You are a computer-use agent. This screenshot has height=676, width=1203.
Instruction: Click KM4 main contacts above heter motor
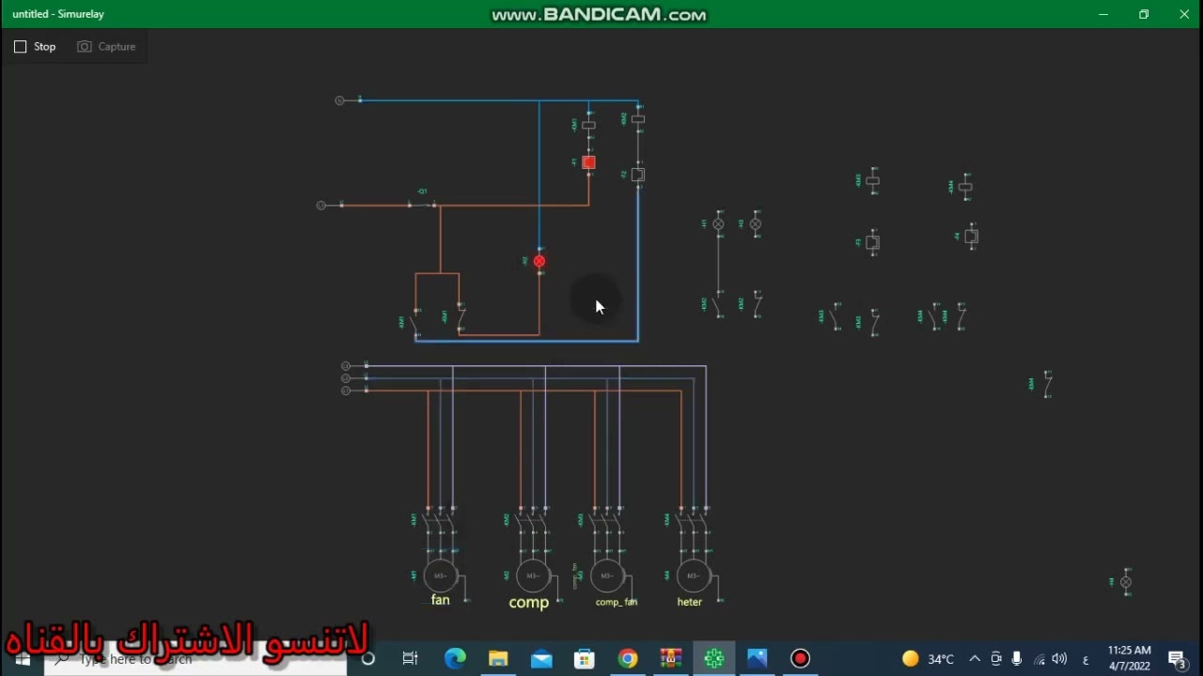[x=693, y=521]
